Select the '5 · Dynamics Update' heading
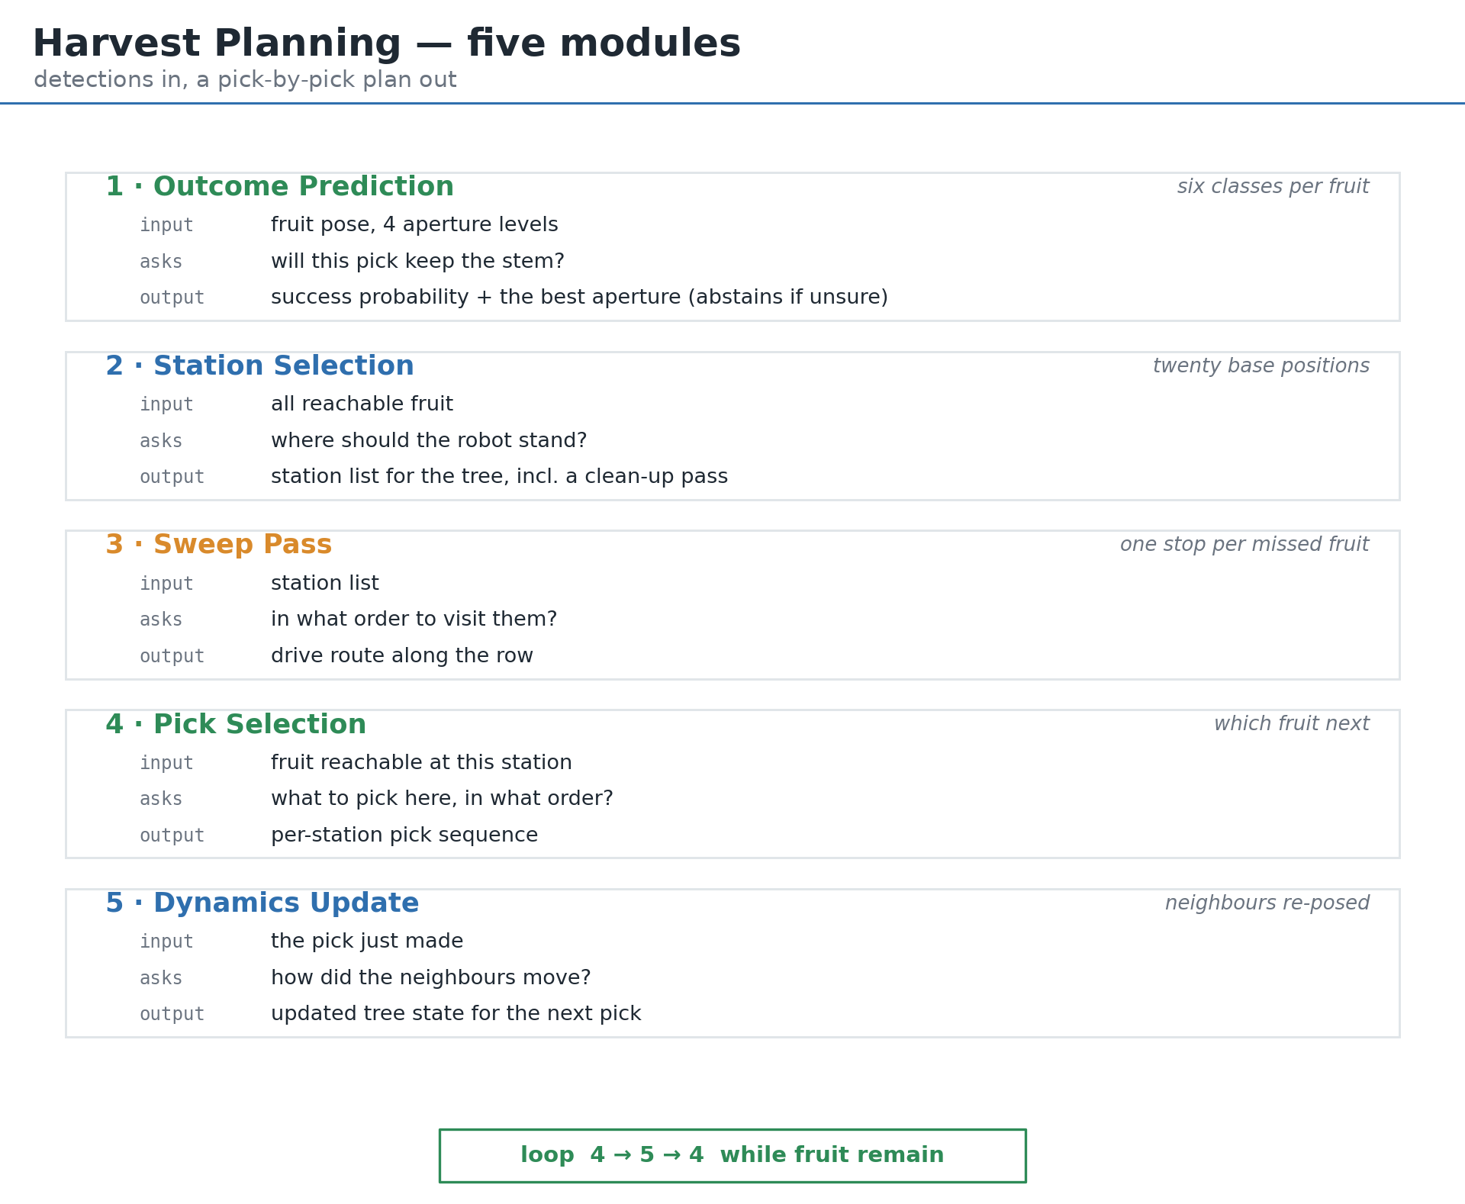The image size is (1465, 1204). click(x=262, y=903)
